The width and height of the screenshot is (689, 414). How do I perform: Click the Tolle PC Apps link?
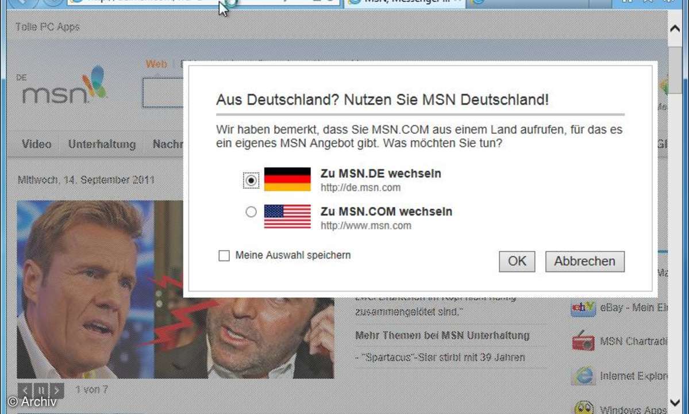tap(48, 27)
